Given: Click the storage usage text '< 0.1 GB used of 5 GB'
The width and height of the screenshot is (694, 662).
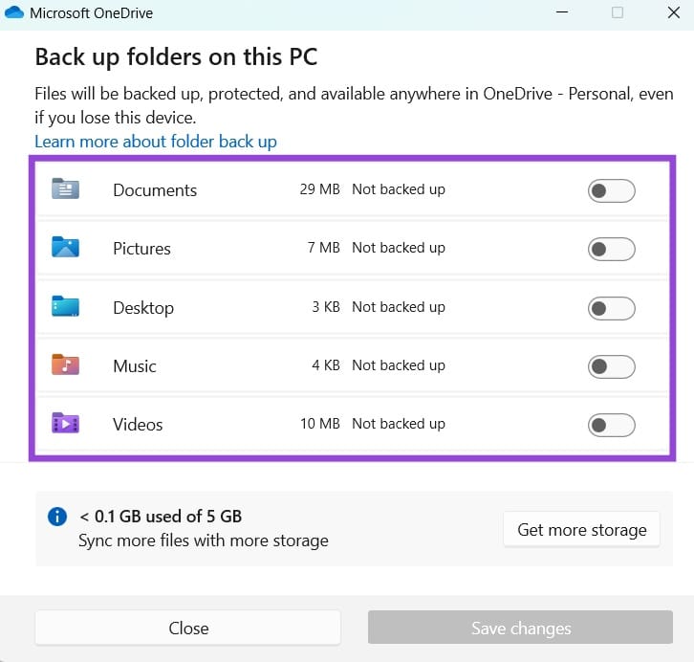Looking at the screenshot, I should coord(161,517).
